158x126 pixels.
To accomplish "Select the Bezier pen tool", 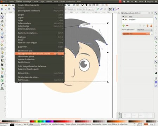I will tap(2, 57).
